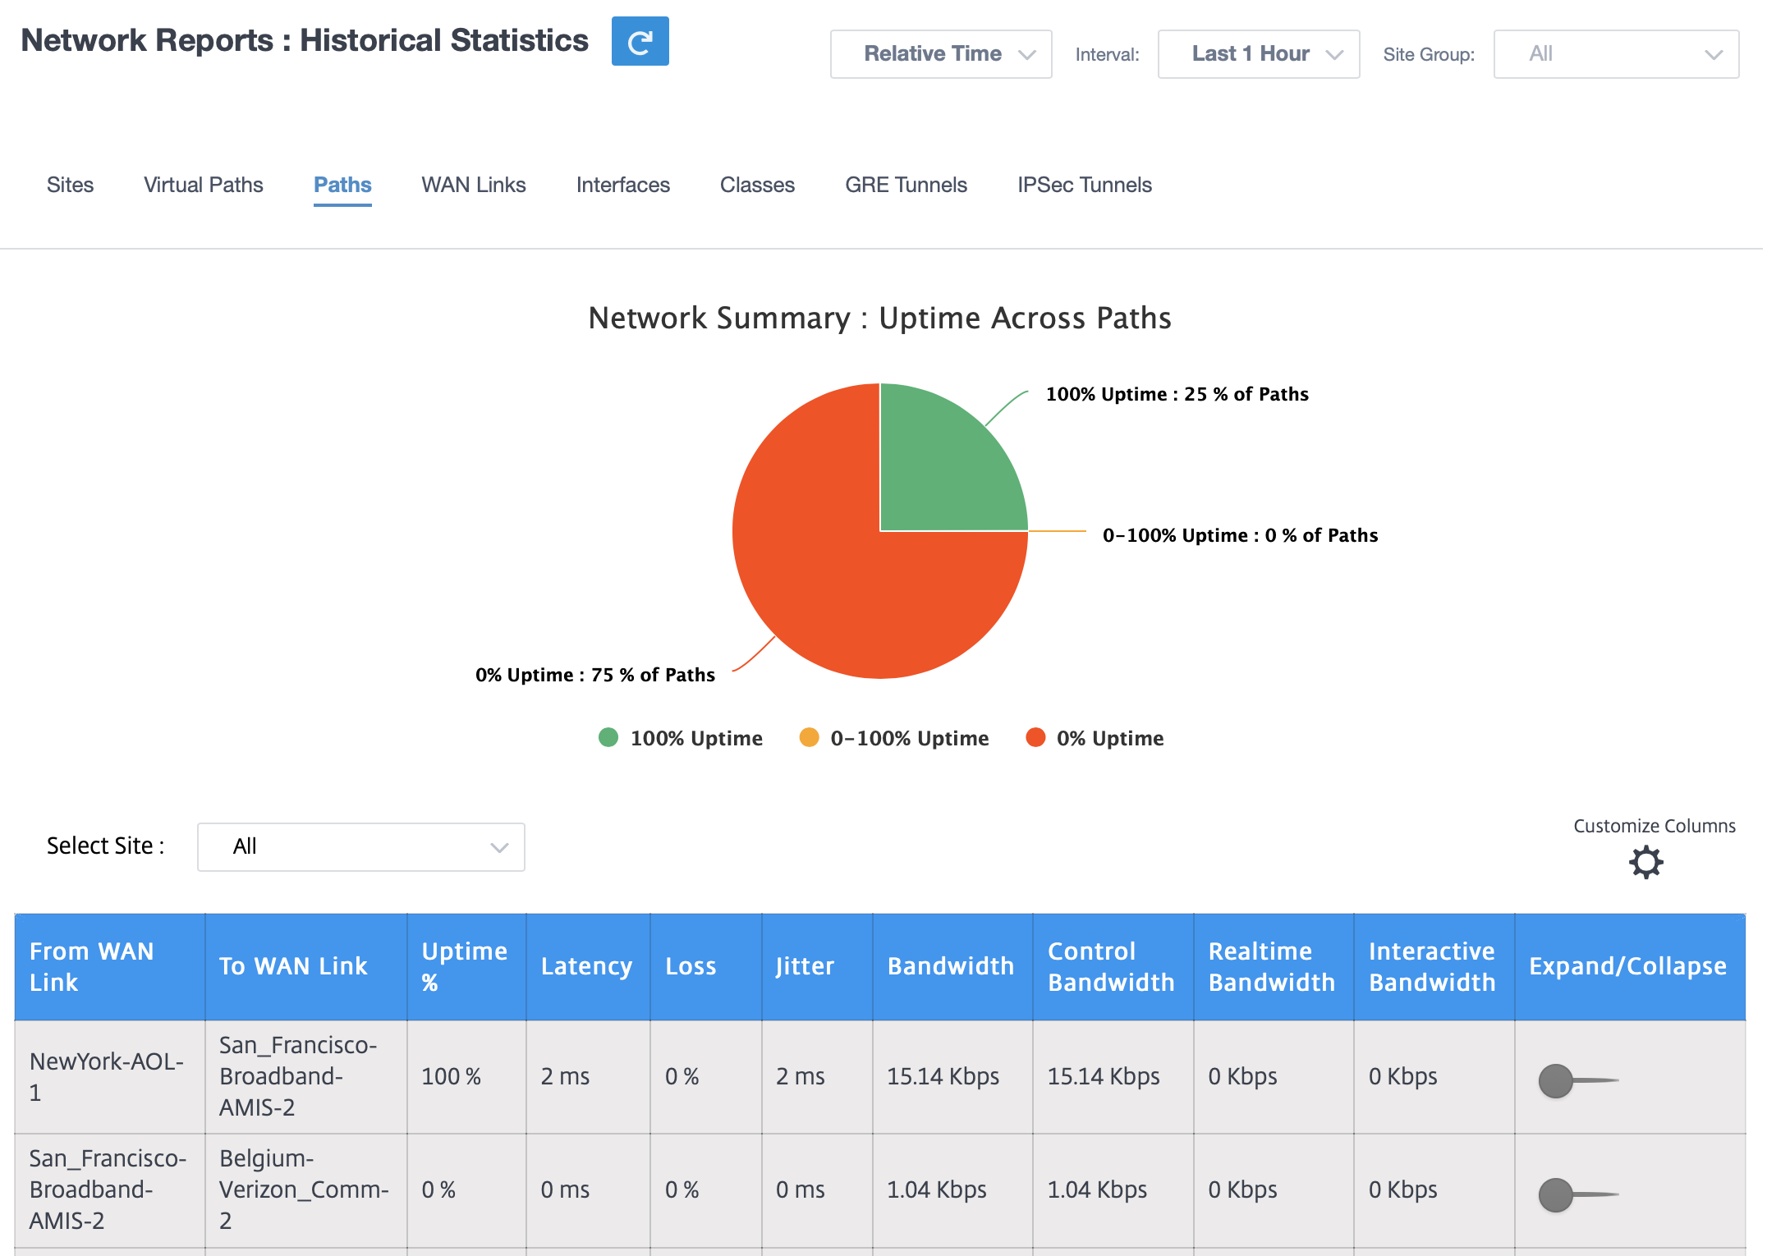Click the Bandwidth column header

pyautogui.click(x=952, y=967)
